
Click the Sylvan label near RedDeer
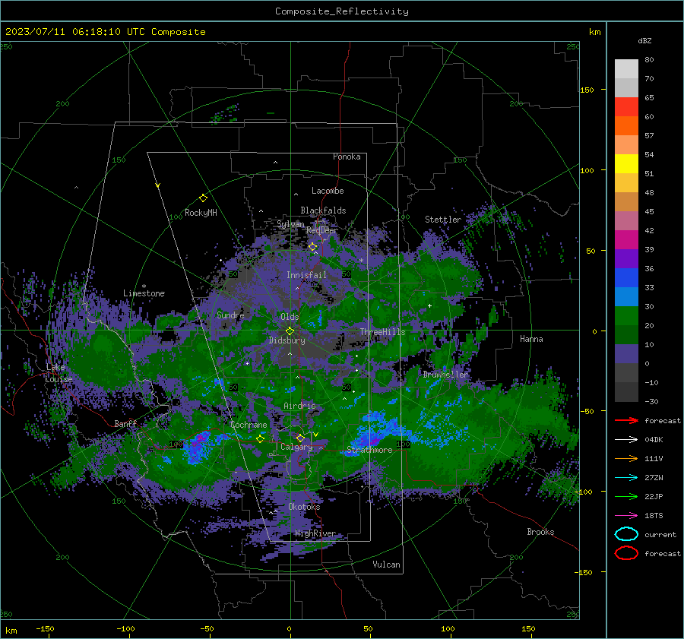[x=290, y=224]
